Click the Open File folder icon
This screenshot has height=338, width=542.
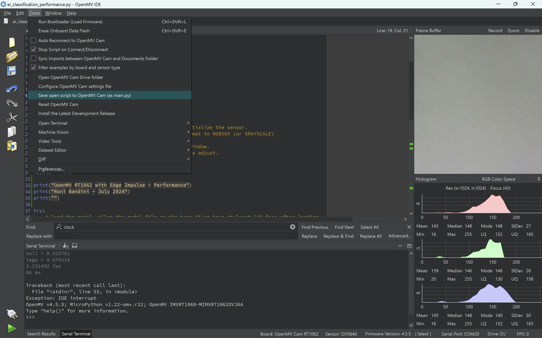tap(12, 56)
